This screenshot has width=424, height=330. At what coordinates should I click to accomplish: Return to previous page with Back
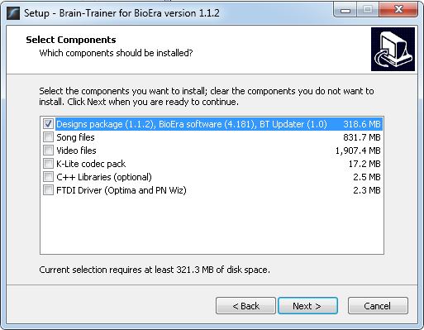pyautogui.click(x=245, y=306)
